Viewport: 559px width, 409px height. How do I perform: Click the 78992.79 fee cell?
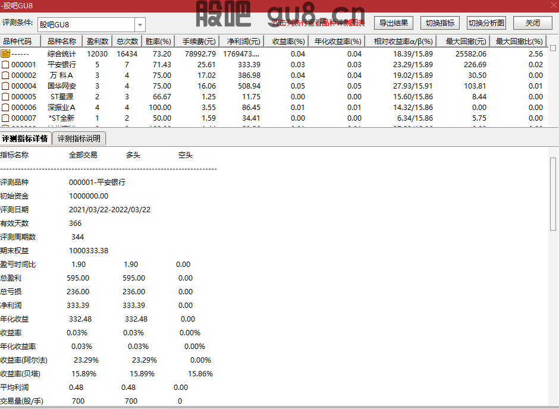(x=200, y=54)
